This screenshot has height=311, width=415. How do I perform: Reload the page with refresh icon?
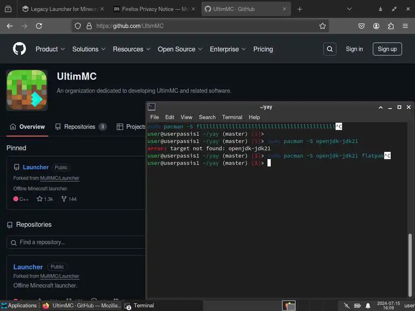(x=39, y=26)
